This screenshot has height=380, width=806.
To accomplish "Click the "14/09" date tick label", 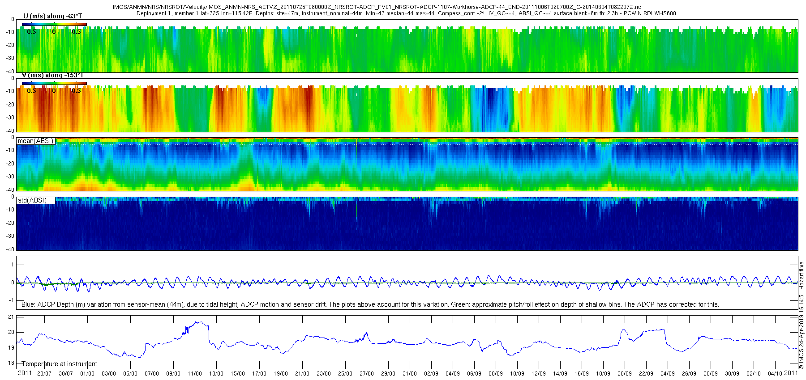I will click(560, 374).
